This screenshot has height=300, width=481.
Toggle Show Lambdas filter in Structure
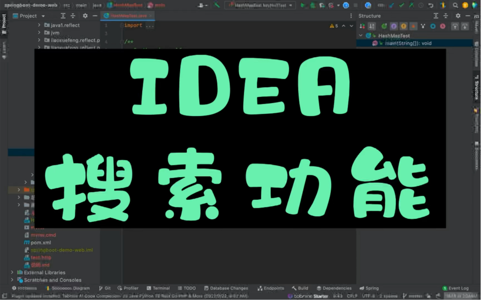coord(443,26)
